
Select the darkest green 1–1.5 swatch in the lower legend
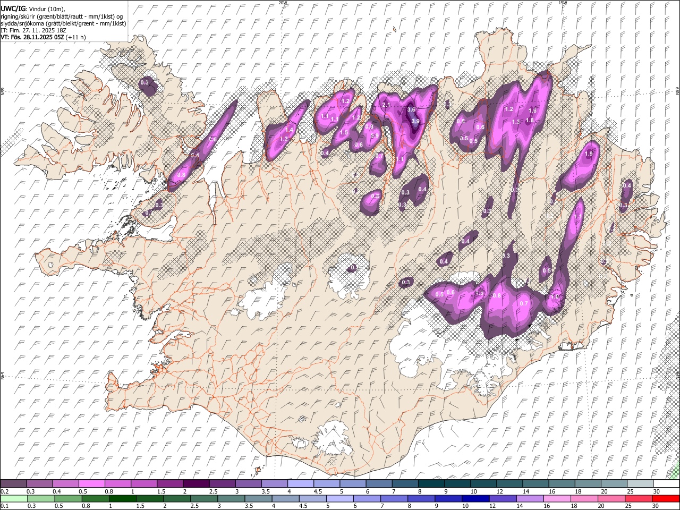(x=122, y=499)
